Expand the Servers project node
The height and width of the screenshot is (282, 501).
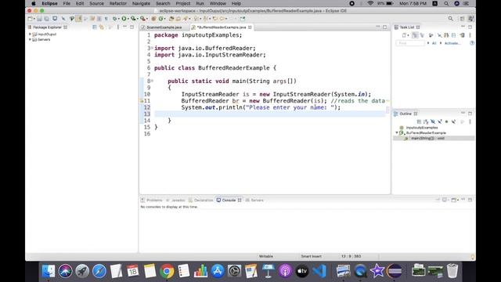[30, 39]
